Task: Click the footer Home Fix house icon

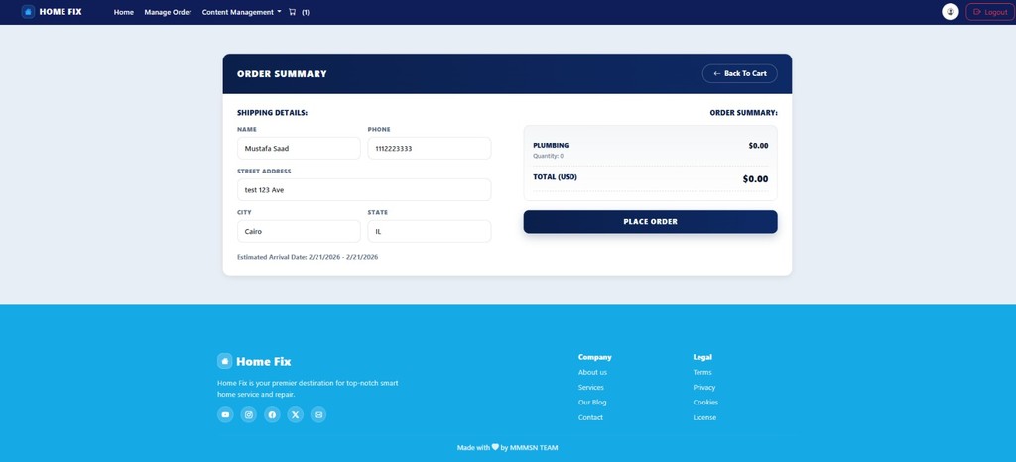Action: pyautogui.click(x=225, y=361)
